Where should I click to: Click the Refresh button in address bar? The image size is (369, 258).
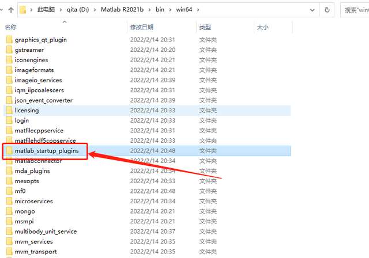327,10
